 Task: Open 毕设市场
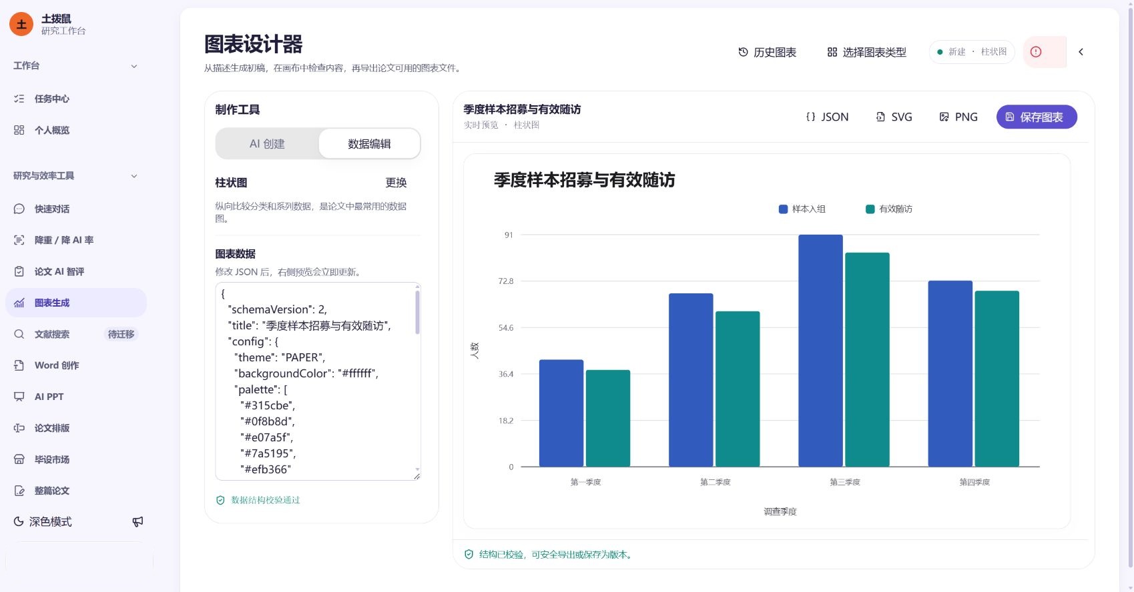point(75,459)
